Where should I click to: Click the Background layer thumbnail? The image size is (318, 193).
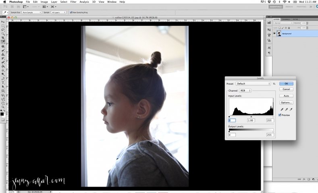279,34
